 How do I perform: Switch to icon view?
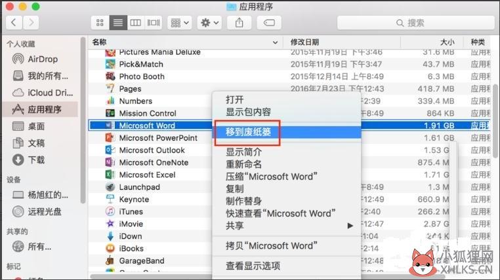(x=100, y=22)
